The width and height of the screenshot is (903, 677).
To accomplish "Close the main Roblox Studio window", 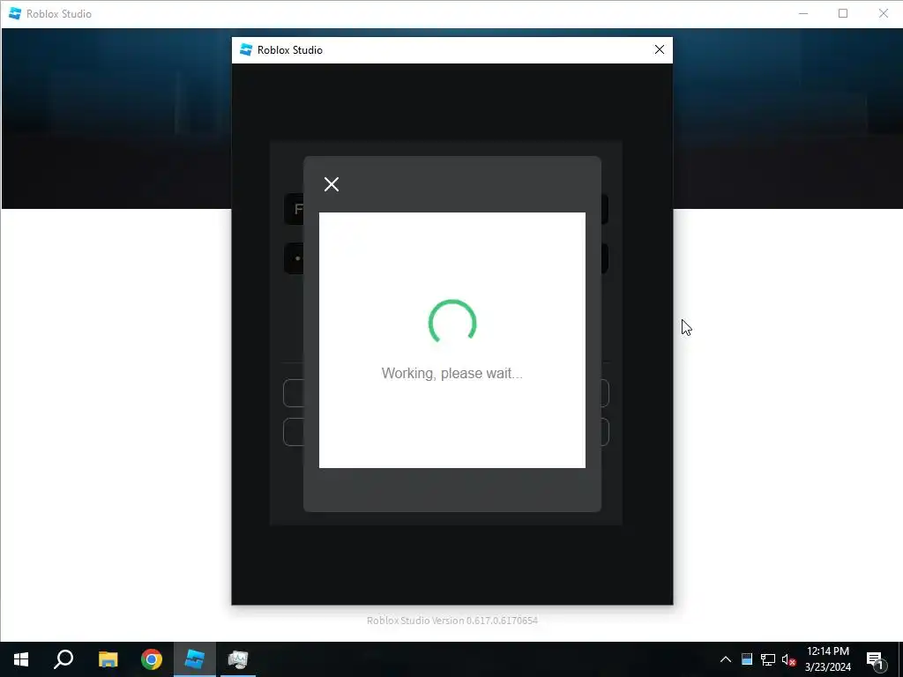I will pos(884,13).
